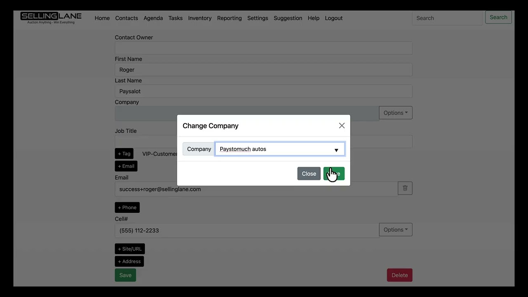Viewport: 528px width, 297px height.
Task: Expand the Options dropdown beside Company field
Action: (x=396, y=113)
